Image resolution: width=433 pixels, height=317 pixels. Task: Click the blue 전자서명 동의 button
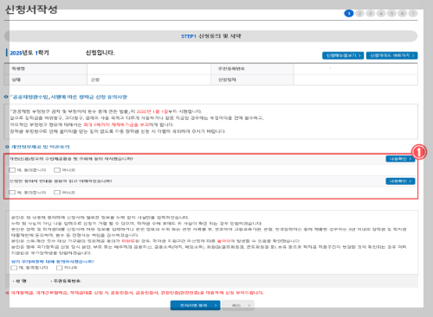(x=195, y=306)
